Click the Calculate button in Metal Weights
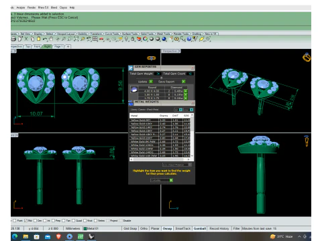 (162, 180)
